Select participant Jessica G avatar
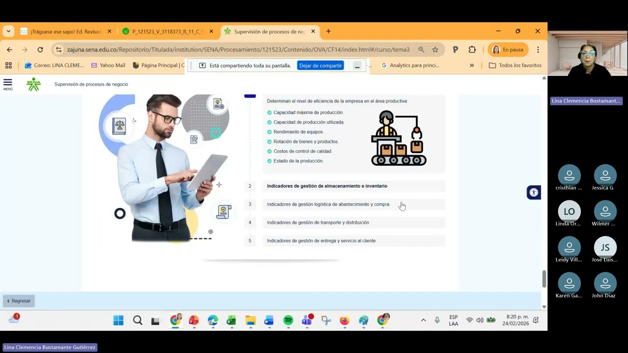The width and height of the screenshot is (628, 353). pyautogui.click(x=605, y=175)
